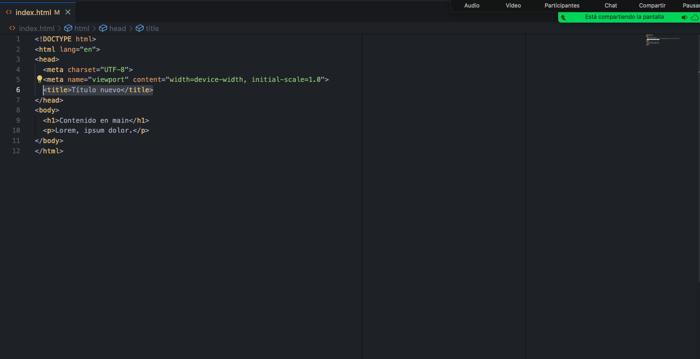Click the 'Está compartiendo la pantalla' banner text
Viewport: 700px width, 359px height.
pos(625,17)
